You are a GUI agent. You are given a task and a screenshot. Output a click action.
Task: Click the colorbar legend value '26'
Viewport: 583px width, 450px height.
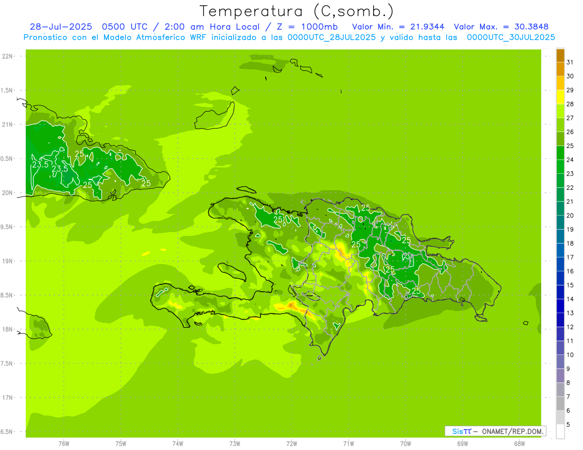(x=570, y=132)
